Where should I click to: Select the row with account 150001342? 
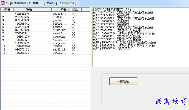[46, 24]
